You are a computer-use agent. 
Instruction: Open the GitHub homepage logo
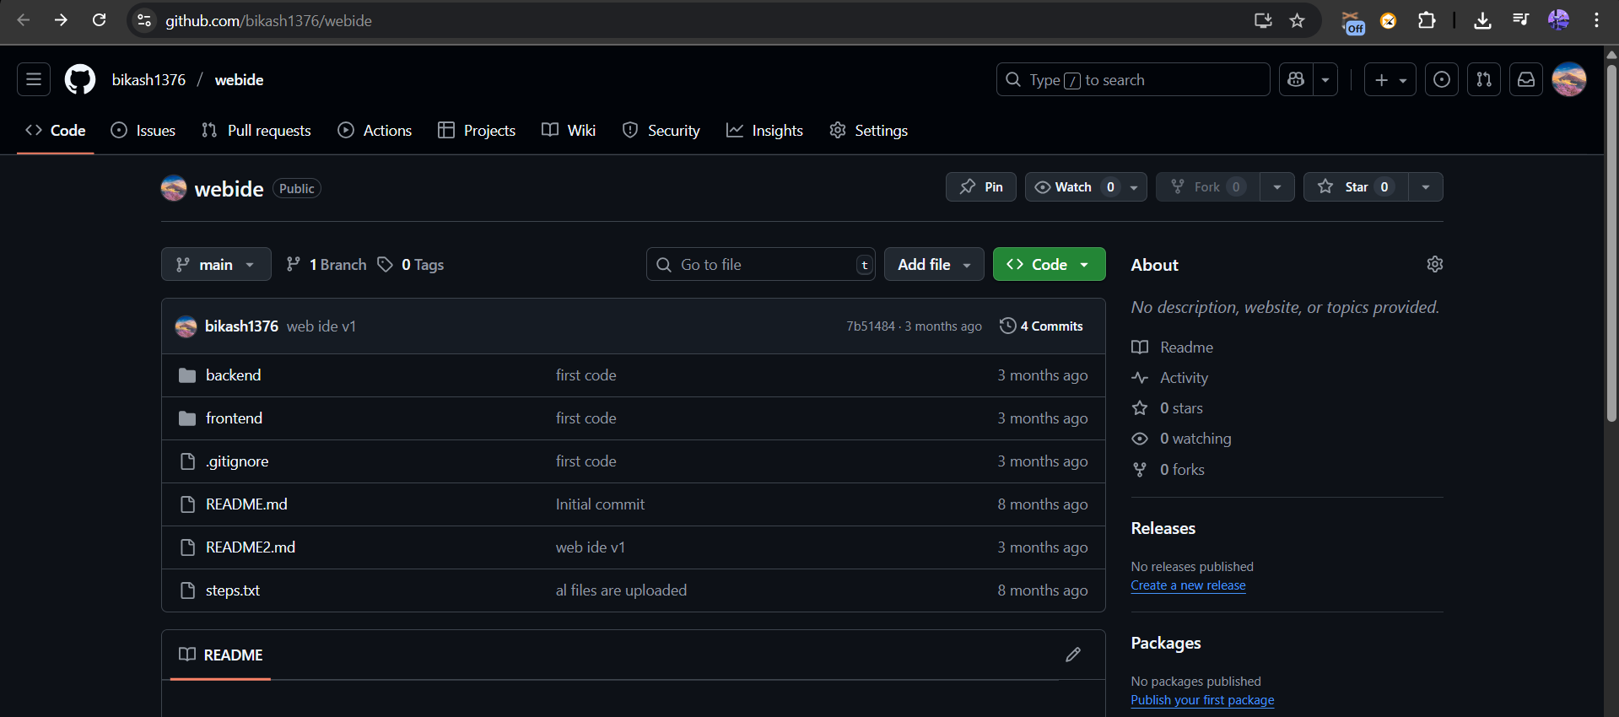pyautogui.click(x=80, y=80)
